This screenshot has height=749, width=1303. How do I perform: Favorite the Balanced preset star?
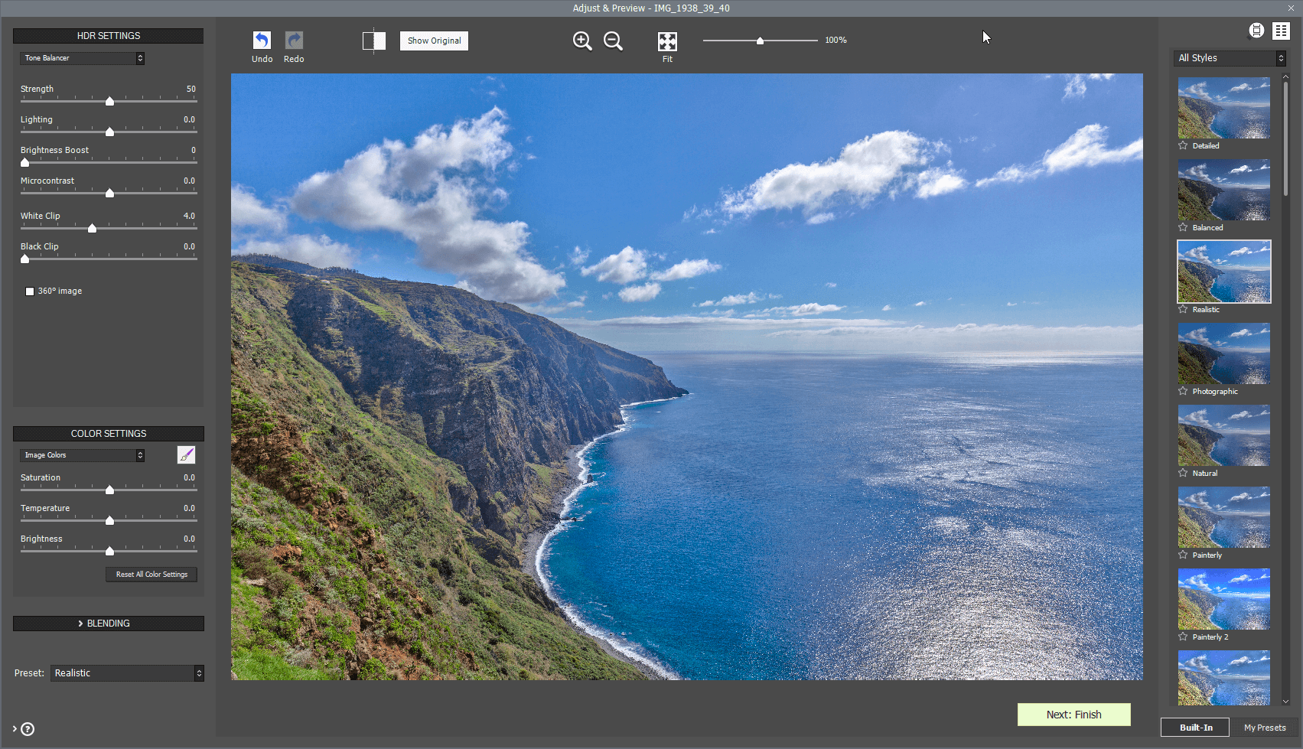click(1183, 227)
